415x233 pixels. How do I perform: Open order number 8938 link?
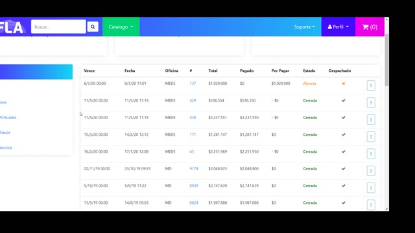coord(194,186)
